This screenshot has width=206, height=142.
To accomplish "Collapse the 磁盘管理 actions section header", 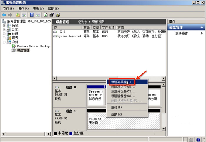I will pyautogui.click(x=202, y=27).
